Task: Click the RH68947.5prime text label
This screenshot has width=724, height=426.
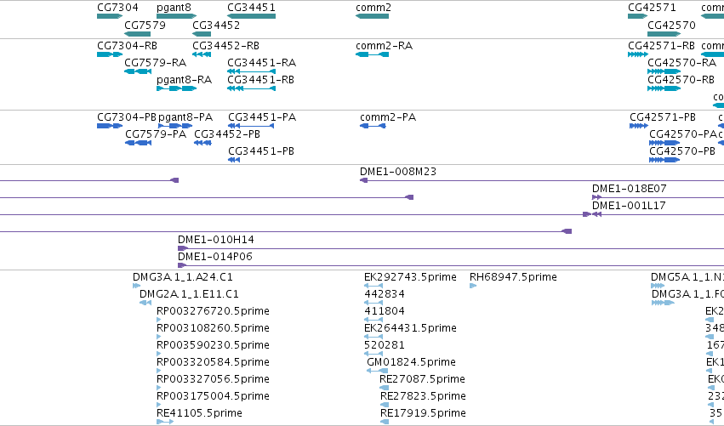Action: (513, 277)
